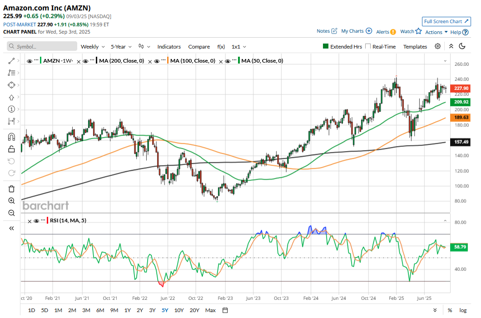
Task: Add chart to My Charts
Action: 357,31
